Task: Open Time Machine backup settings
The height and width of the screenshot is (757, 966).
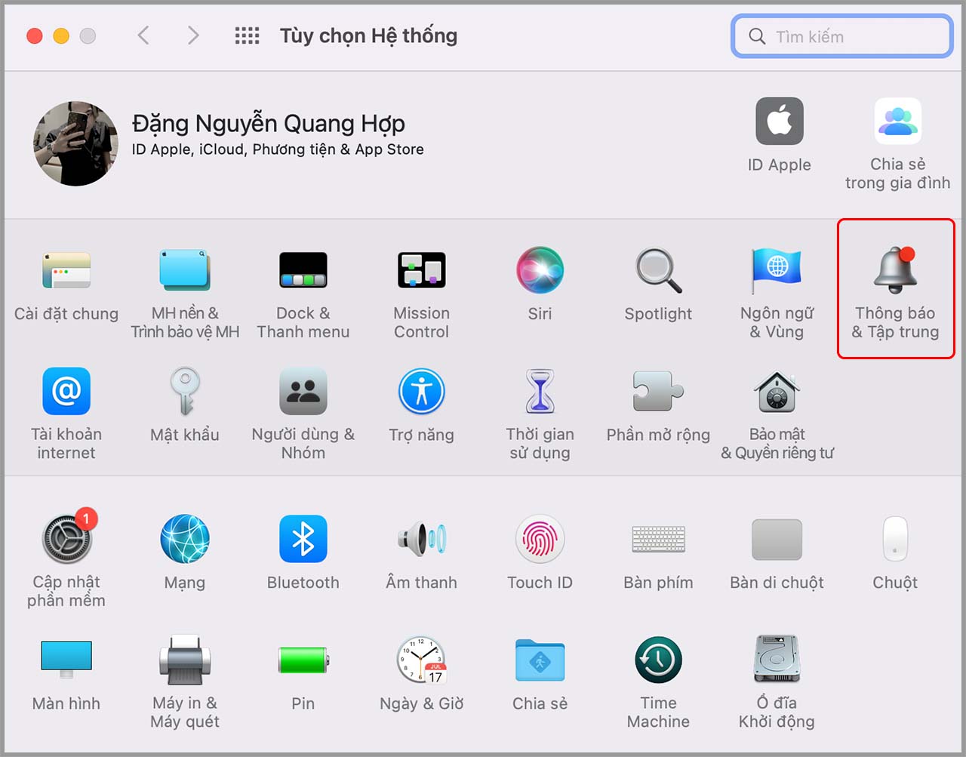Action: click(x=657, y=659)
